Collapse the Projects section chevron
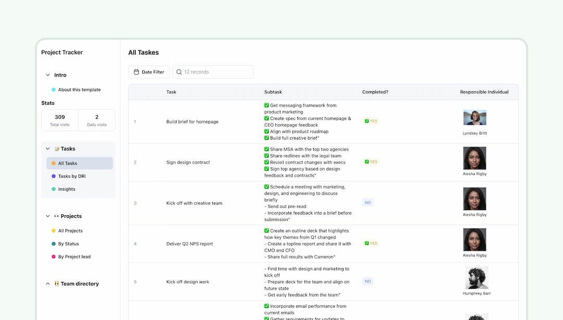This screenshot has height=320, width=563. (47, 216)
